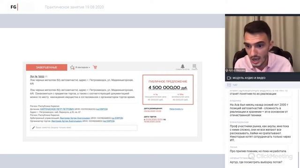
Task: Click the presenter webcam video
Action: pyautogui.click(x=262, y=44)
